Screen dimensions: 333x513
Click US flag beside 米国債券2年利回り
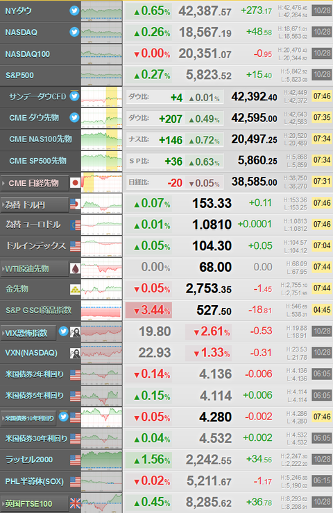(76, 375)
